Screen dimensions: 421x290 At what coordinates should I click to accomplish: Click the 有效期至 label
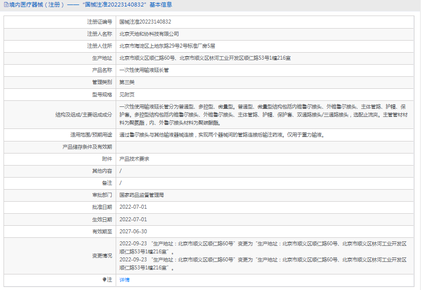pyautogui.click(x=102, y=231)
